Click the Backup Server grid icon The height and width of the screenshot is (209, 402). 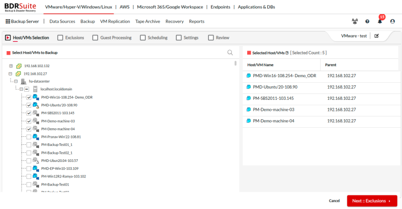8,22
